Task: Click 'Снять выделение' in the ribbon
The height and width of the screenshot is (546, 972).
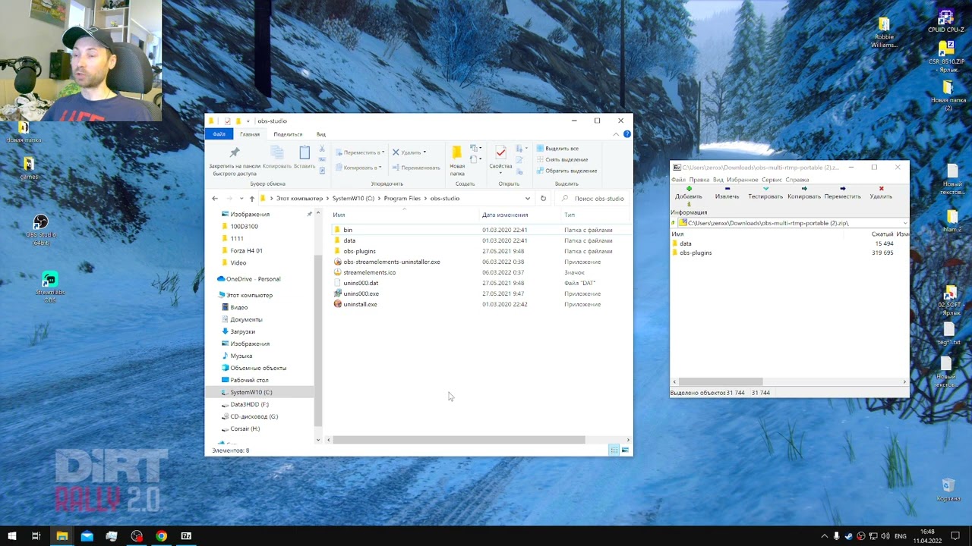Action: (x=562, y=159)
